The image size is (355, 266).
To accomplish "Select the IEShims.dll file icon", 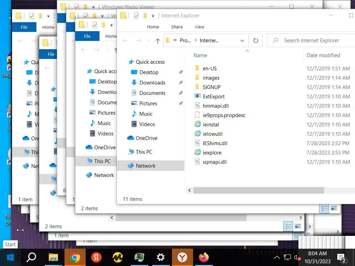I will click(x=197, y=143).
